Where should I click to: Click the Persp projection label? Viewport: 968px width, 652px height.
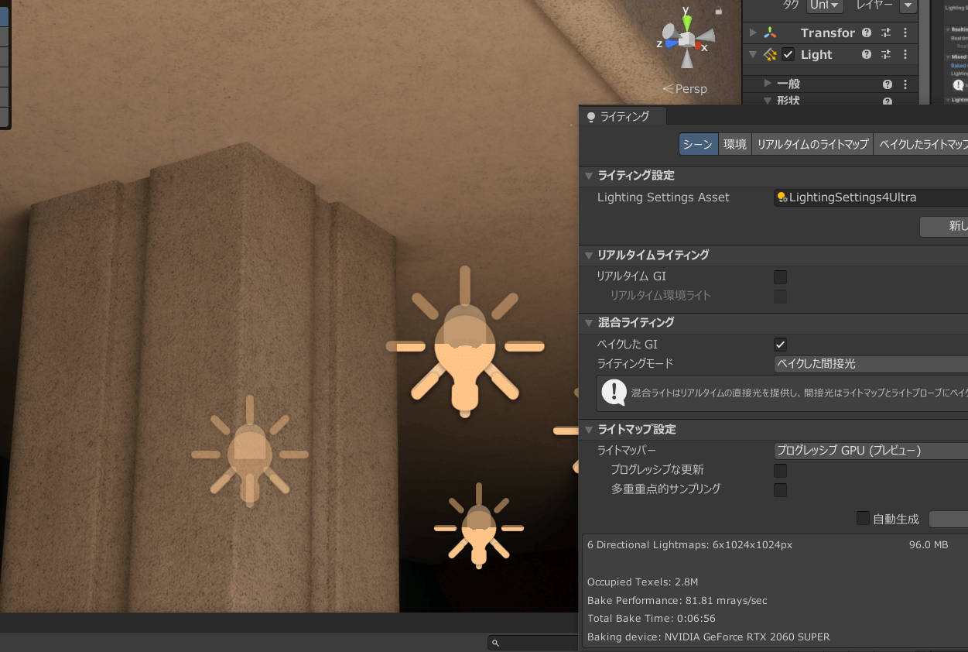[x=686, y=89]
